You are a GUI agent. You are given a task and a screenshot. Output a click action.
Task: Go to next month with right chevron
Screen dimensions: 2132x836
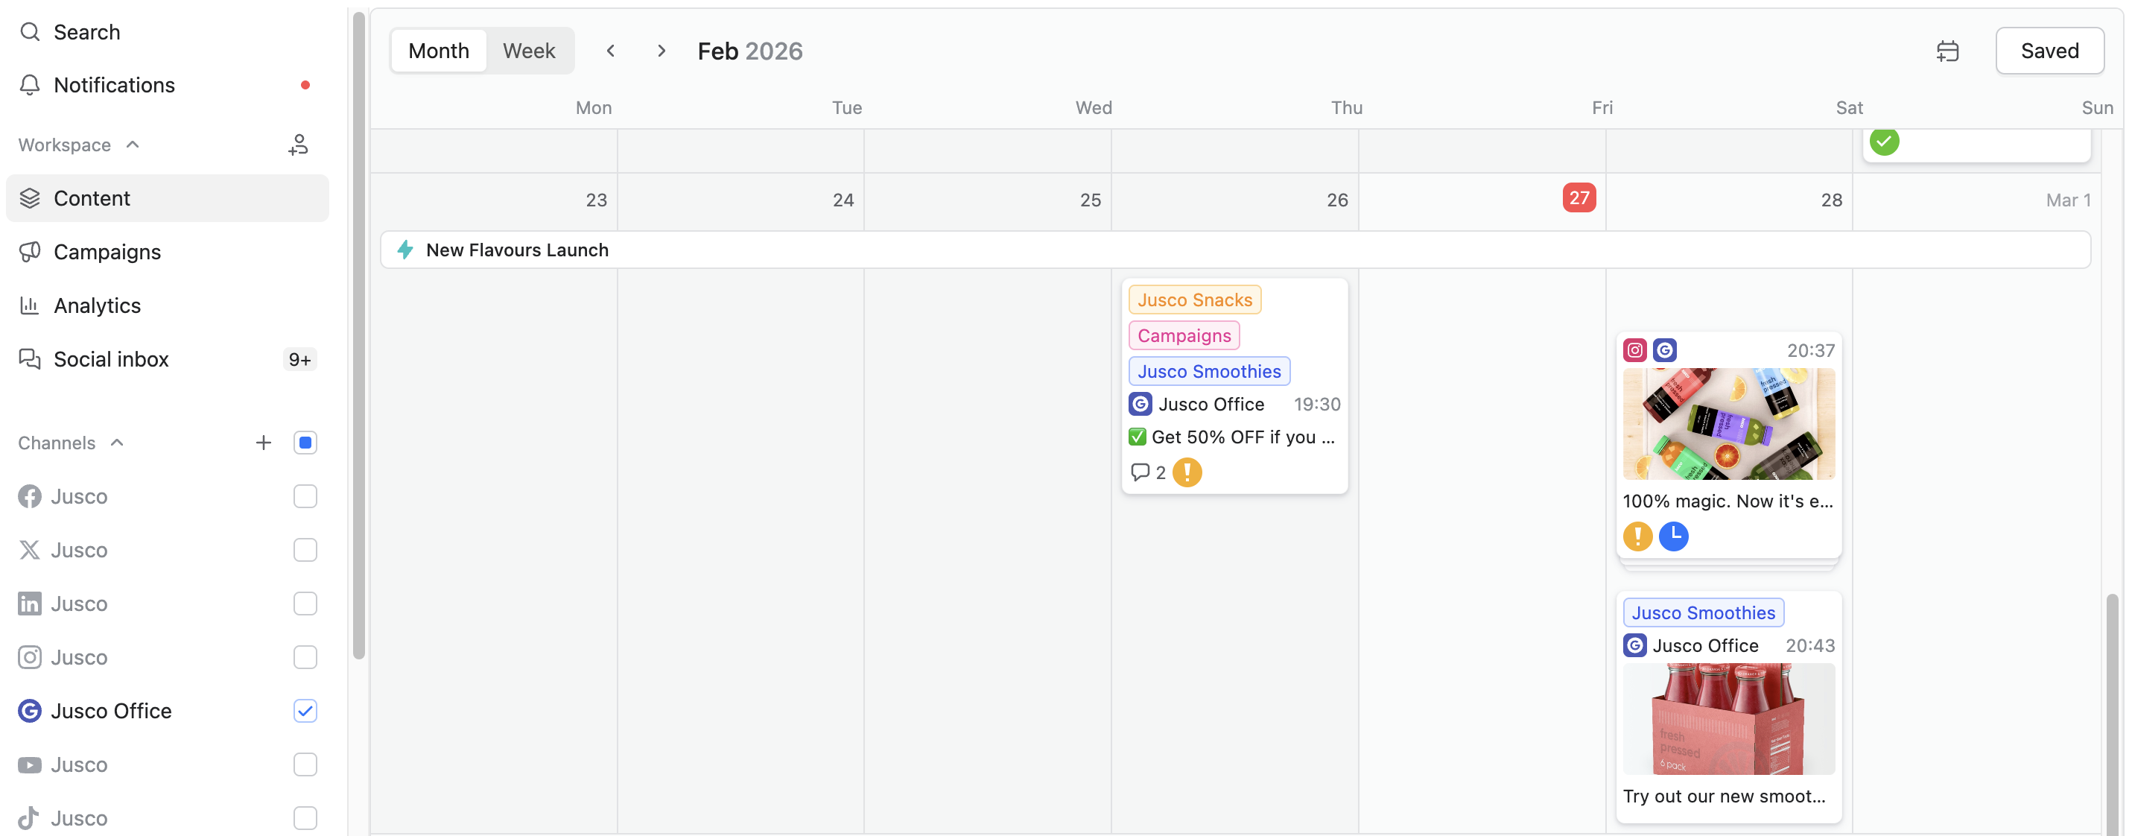[x=661, y=51]
